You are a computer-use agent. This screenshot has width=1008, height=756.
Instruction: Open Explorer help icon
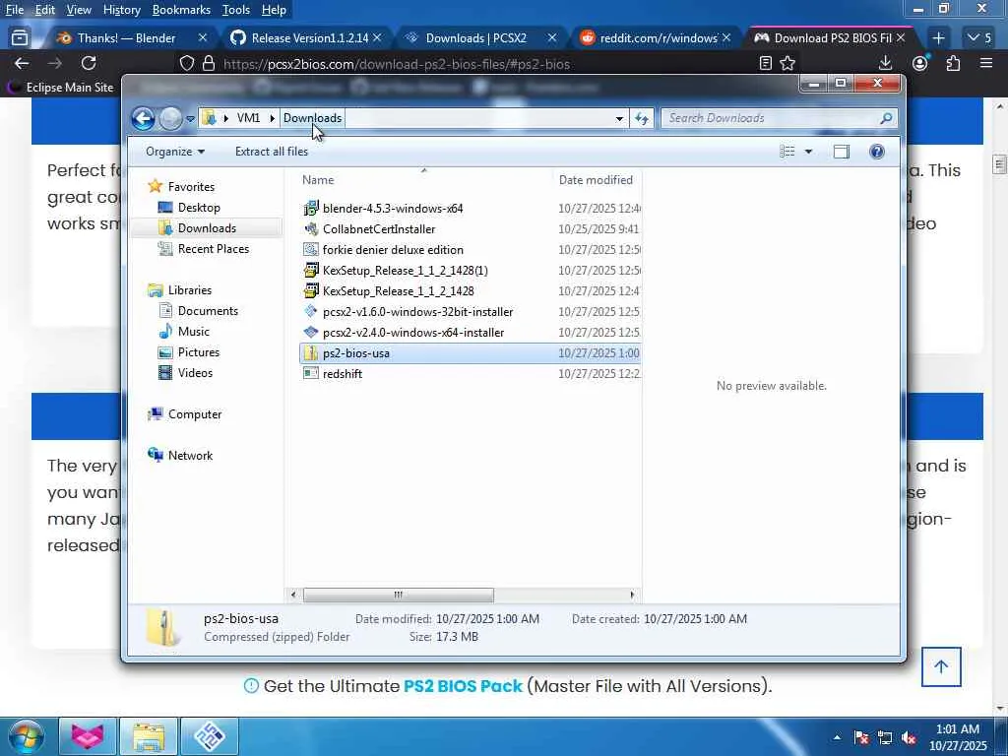[877, 152]
